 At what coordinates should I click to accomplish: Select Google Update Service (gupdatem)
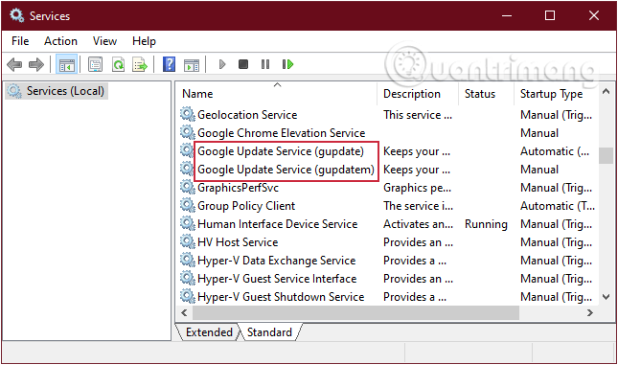[x=286, y=170]
